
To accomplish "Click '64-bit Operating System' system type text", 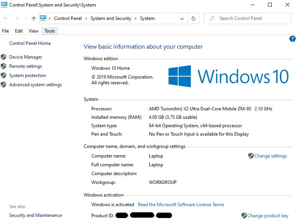I will [x=173, y=126].
